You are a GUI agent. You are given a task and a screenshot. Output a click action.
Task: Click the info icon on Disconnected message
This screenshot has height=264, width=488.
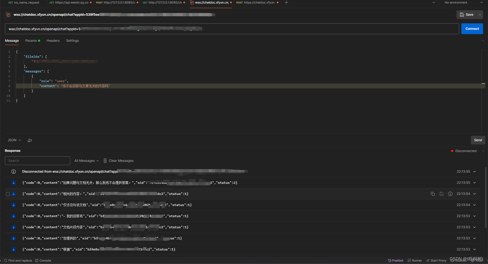14,172
